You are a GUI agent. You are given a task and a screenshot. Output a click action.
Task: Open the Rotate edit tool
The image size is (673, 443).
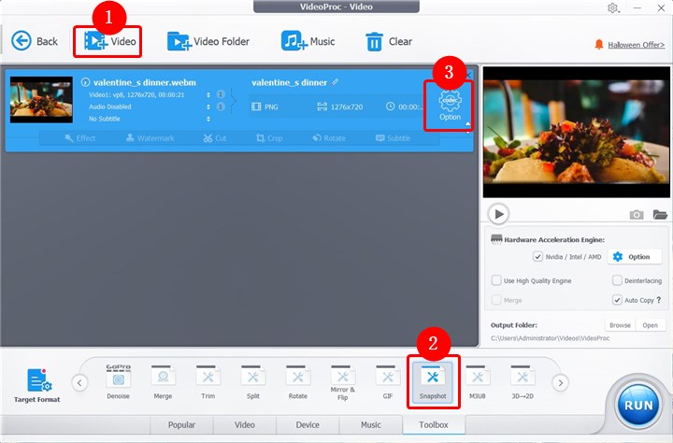point(329,138)
